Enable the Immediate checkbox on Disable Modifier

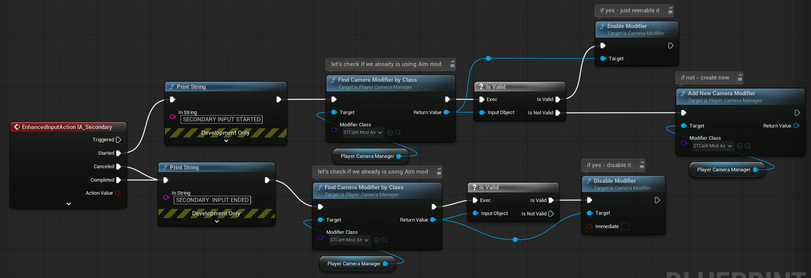click(625, 227)
